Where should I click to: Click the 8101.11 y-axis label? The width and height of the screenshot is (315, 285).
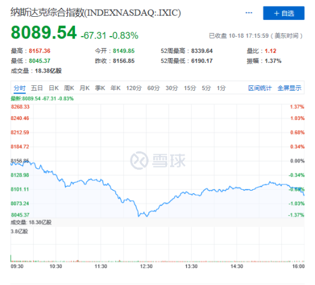[20, 190]
